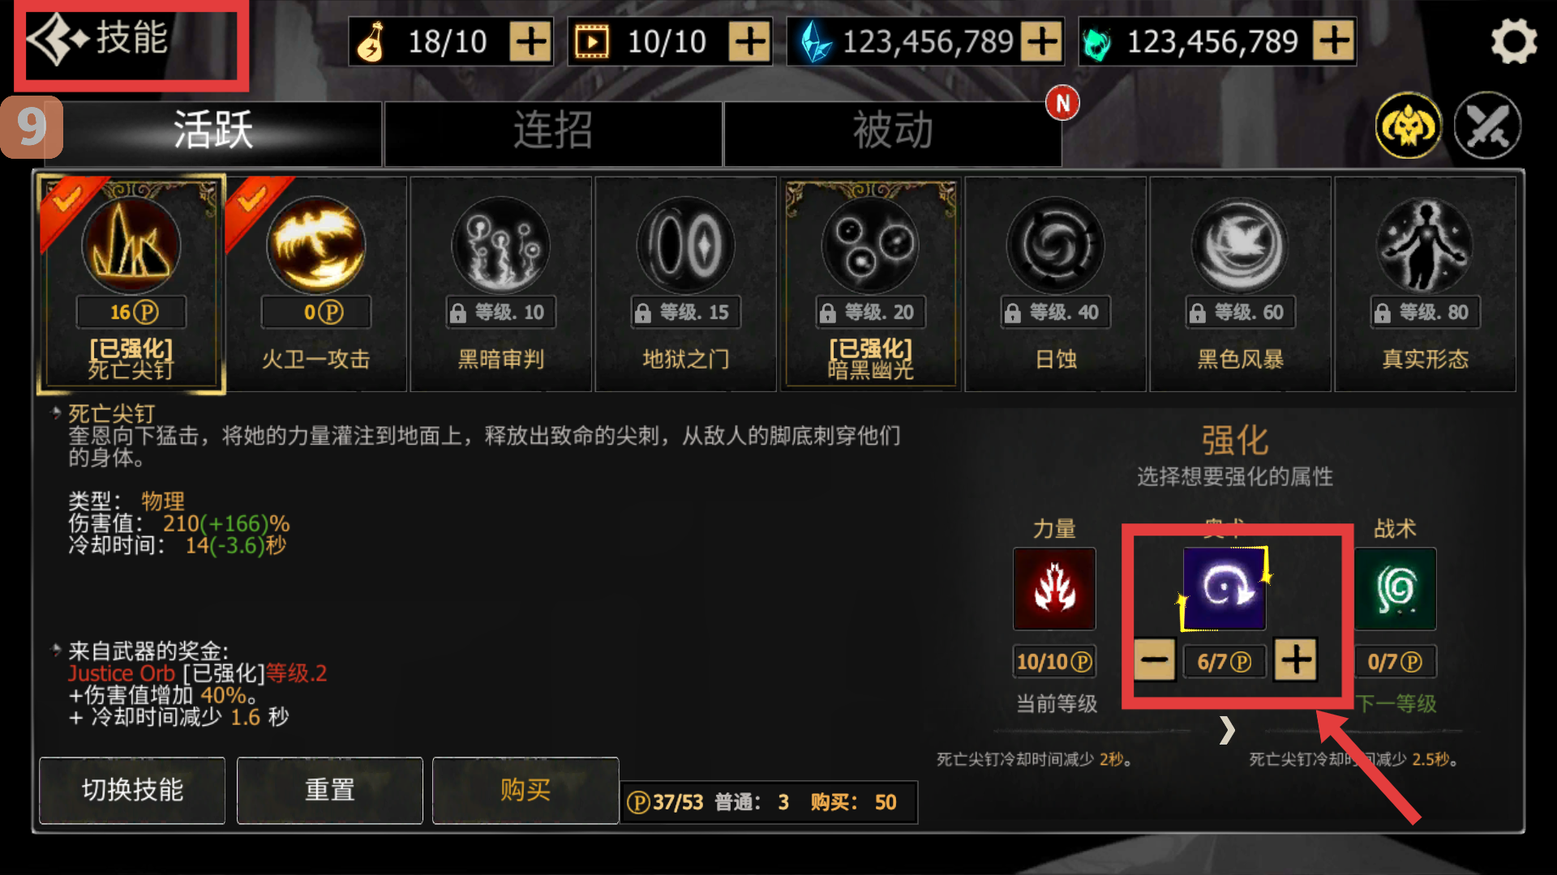Click the 重置 button

(330, 790)
